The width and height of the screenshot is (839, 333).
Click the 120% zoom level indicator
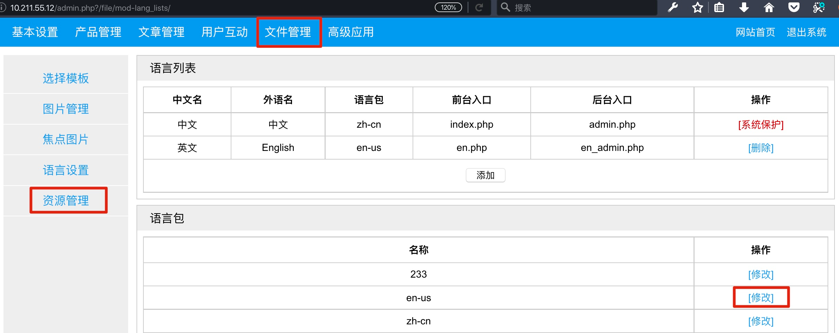pyautogui.click(x=448, y=8)
